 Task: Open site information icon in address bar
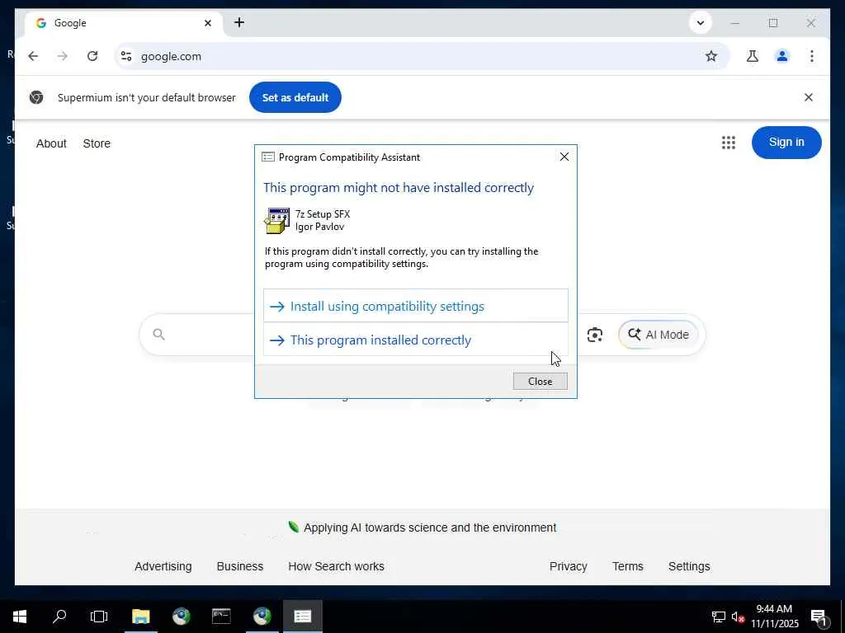coord(126,56)
